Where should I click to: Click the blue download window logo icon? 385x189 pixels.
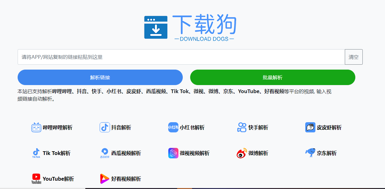pos(156,27)
